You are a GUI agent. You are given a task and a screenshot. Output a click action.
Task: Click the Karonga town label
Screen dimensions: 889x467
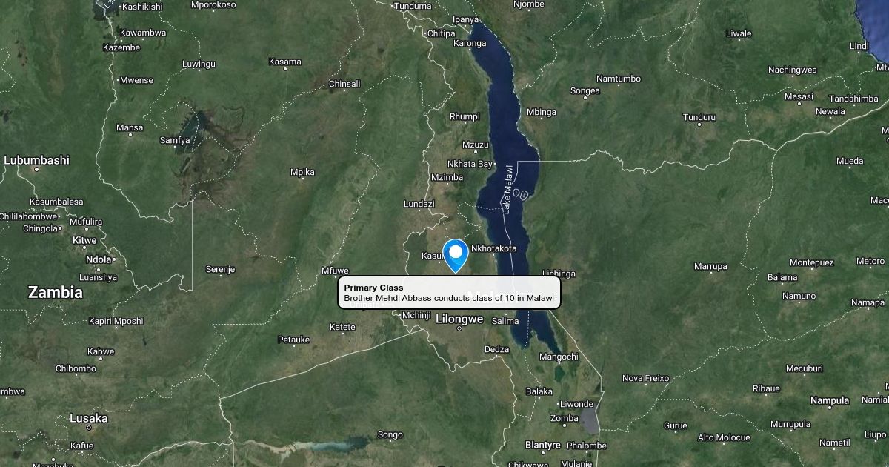tap(470, 43)
